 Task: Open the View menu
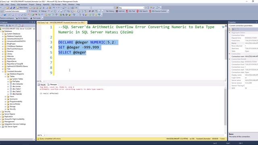coord(7,4)
